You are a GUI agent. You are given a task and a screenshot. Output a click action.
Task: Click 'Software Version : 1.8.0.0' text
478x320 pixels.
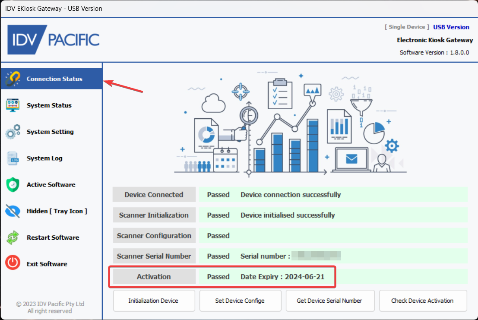pyautogui.click(x=434, y=52)
